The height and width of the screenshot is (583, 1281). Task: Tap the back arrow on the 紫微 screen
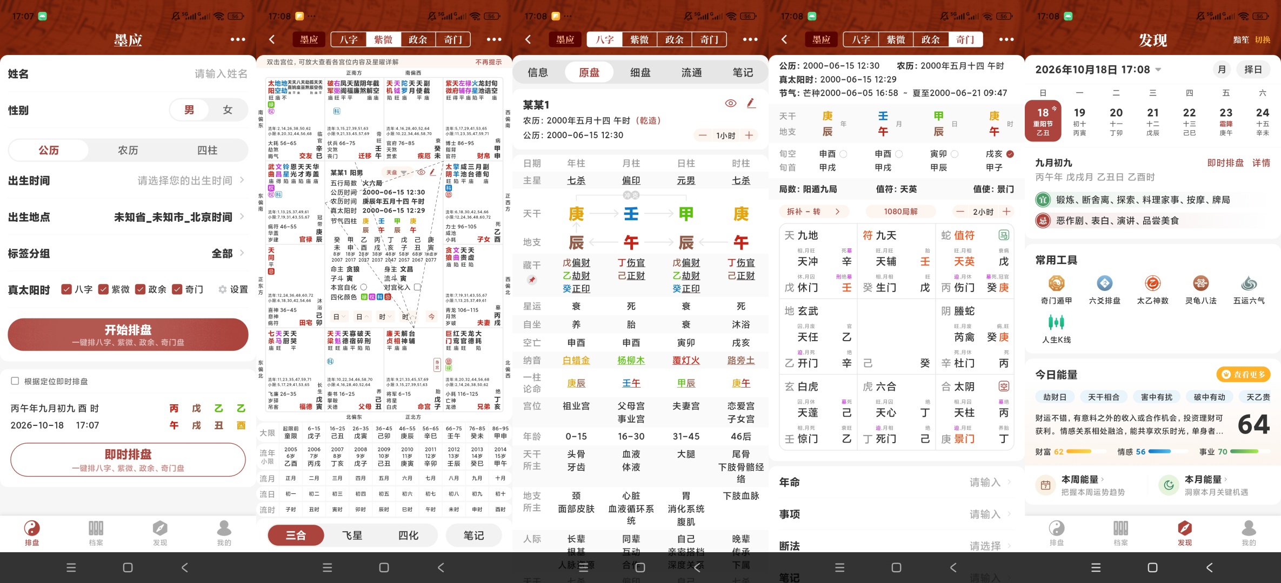272,39
